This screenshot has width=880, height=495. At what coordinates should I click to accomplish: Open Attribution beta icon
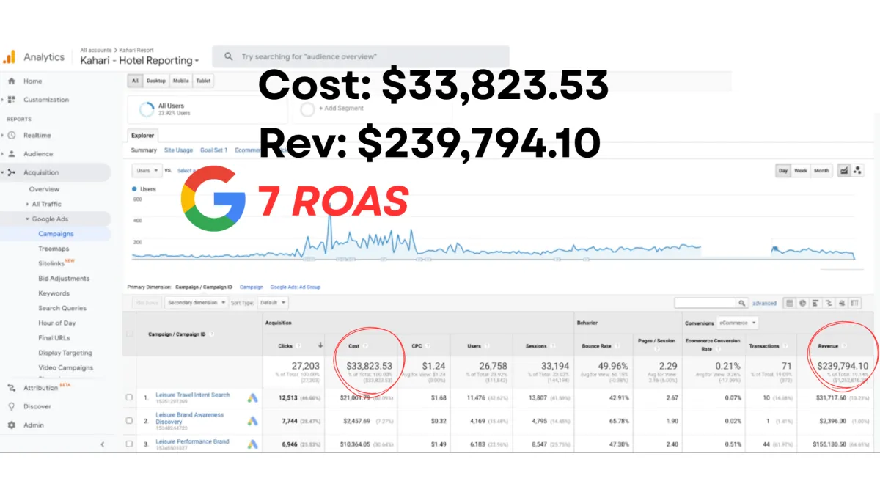click(x=11, y=388)
